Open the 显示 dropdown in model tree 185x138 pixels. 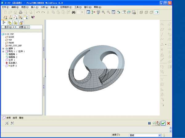pos(8,27)
